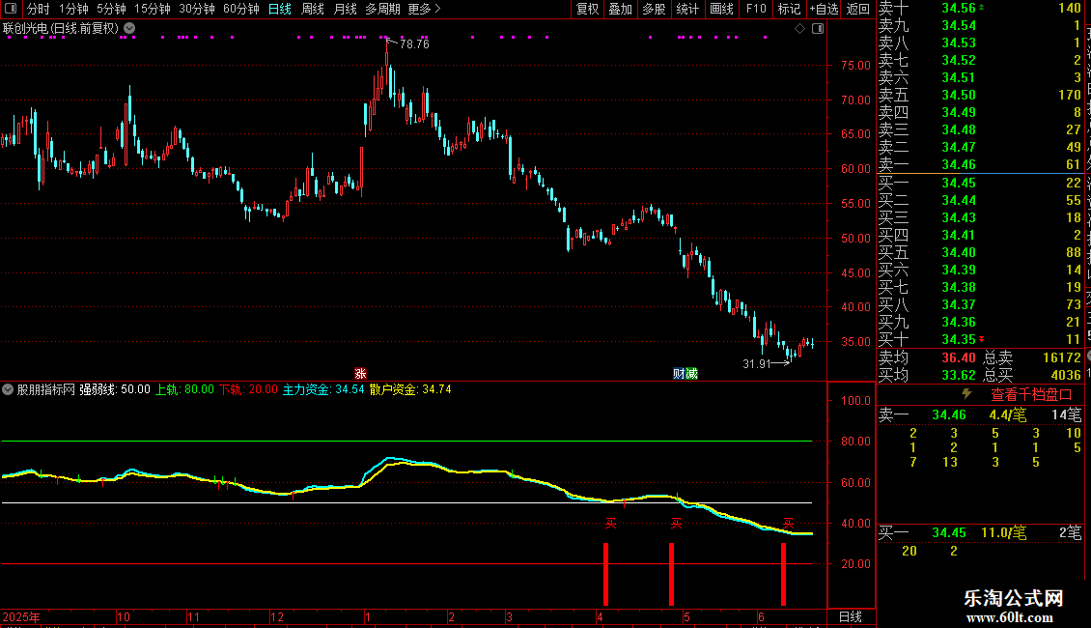This screenshot has height=628, width=1091.
Task: Open the 复权 options
Action: coord(587,9)
